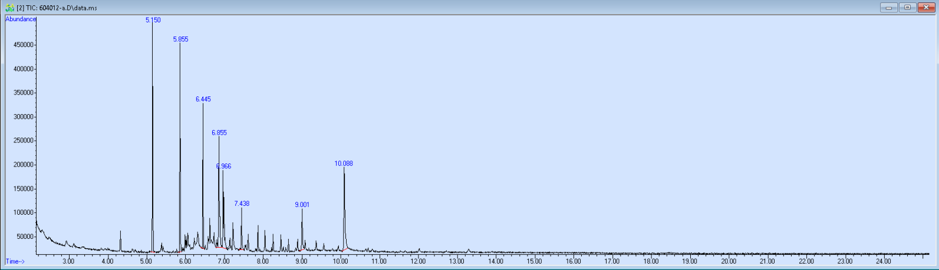Click the 24.00 time axis tick
939x270 pixels.
click(x=883, y=261)
